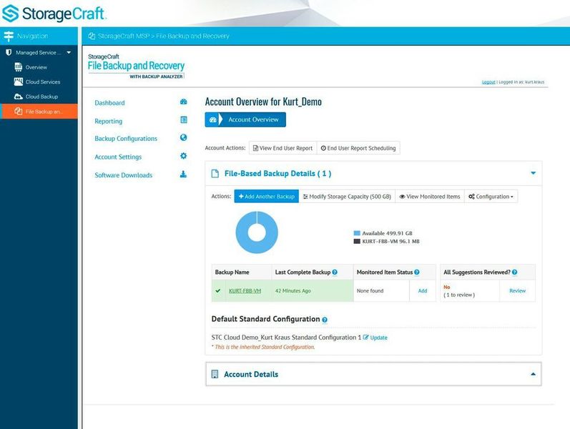Viewport: 570px width, 429px height.
Task: Click the File Backup and Recovery logo
Action: [136, 66]
